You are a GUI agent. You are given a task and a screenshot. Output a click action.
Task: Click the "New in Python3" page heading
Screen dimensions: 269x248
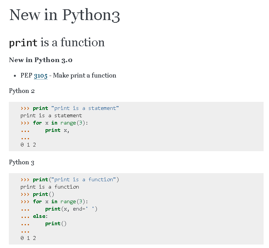tap(64, 15)
